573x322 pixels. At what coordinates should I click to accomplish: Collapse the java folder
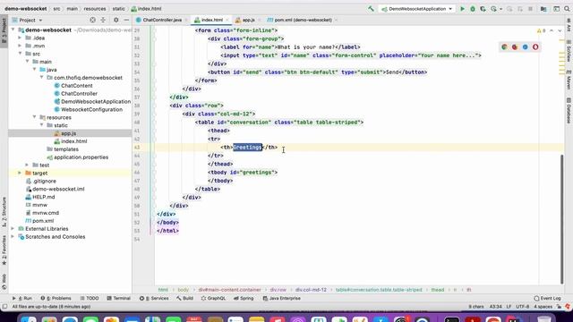click(35, 70)
